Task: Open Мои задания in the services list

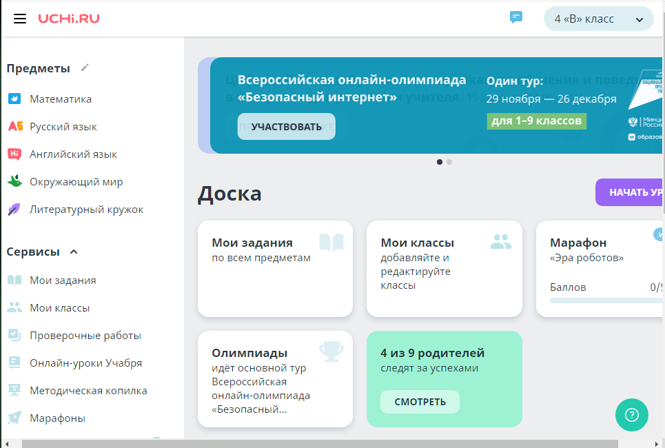Action: click(63, 281)
